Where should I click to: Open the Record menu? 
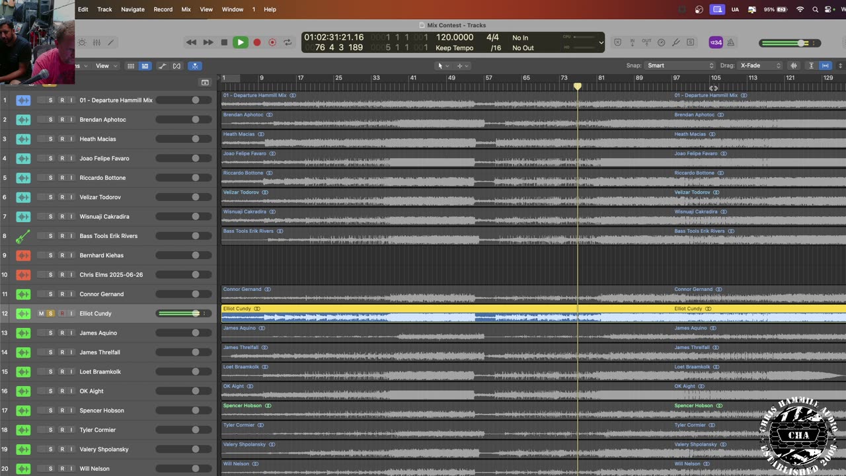[x=163, y=9]
